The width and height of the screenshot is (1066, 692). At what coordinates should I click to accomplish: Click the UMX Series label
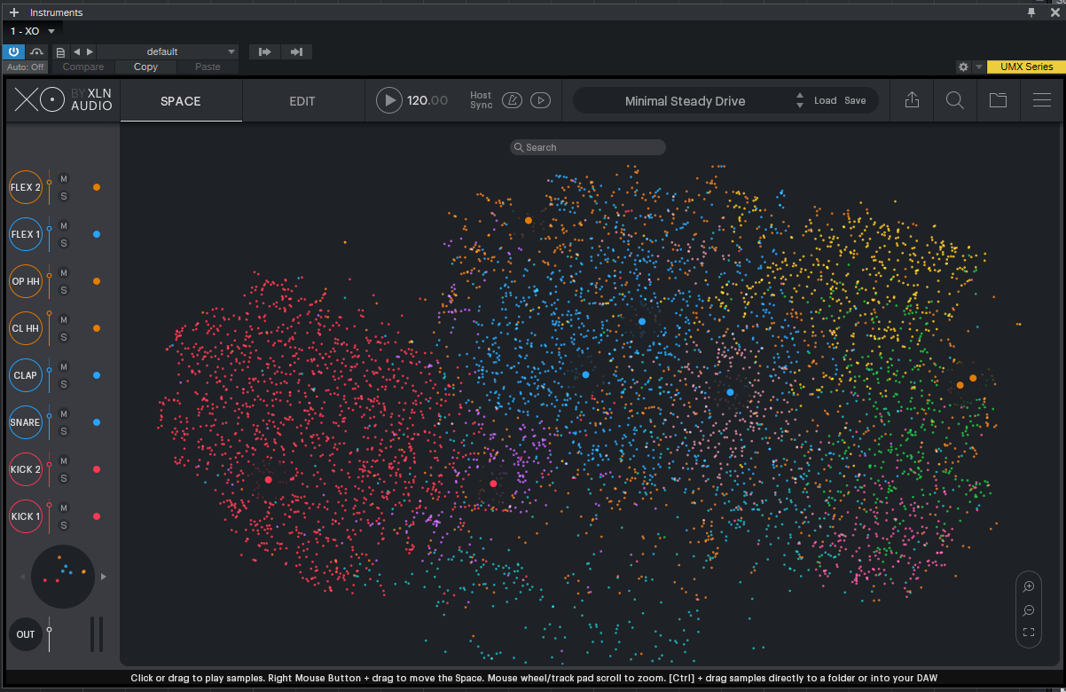click(x=1026, y=67)
